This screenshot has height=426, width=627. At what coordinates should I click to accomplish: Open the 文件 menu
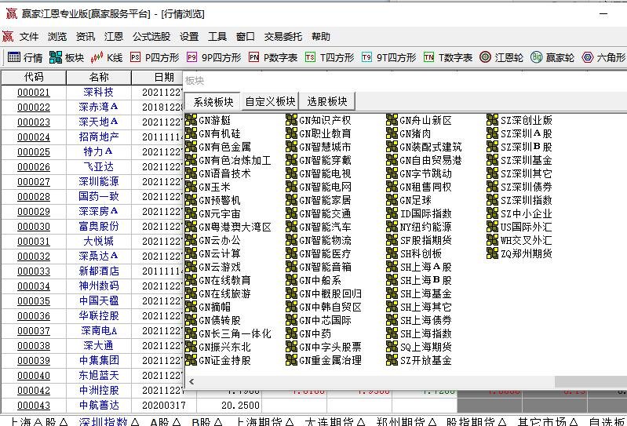coord(29,37)
